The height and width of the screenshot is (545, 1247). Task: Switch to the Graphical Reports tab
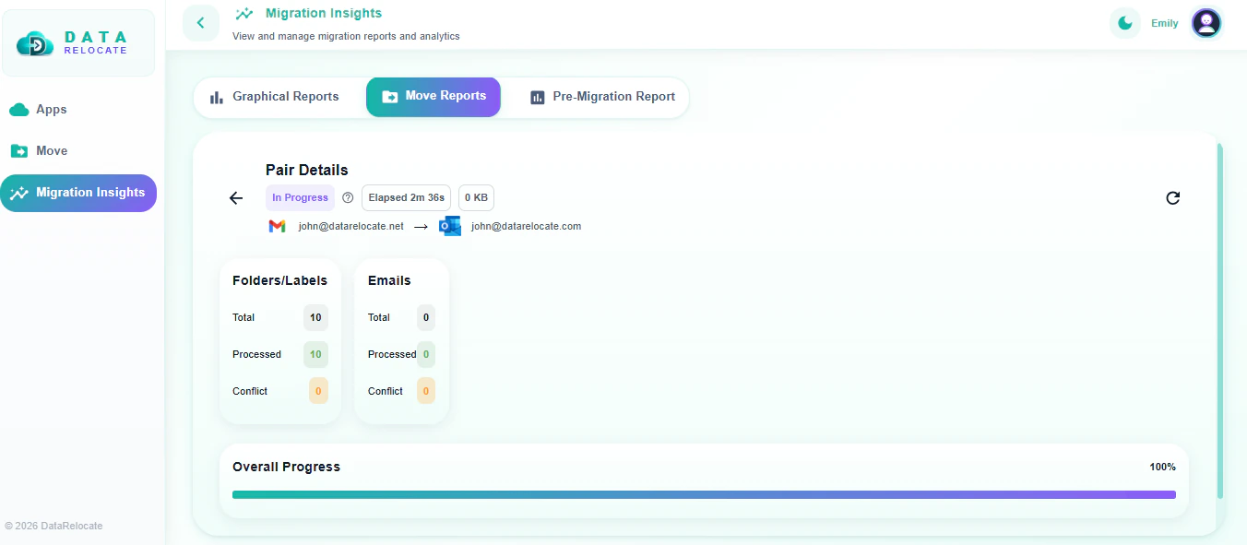(275, 97)
